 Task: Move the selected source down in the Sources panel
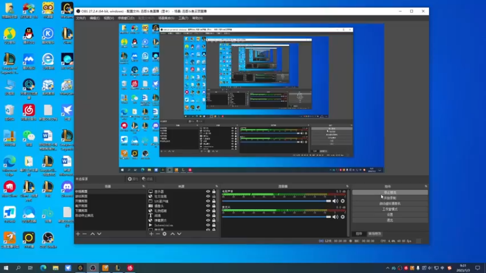[x=179, y=234]
